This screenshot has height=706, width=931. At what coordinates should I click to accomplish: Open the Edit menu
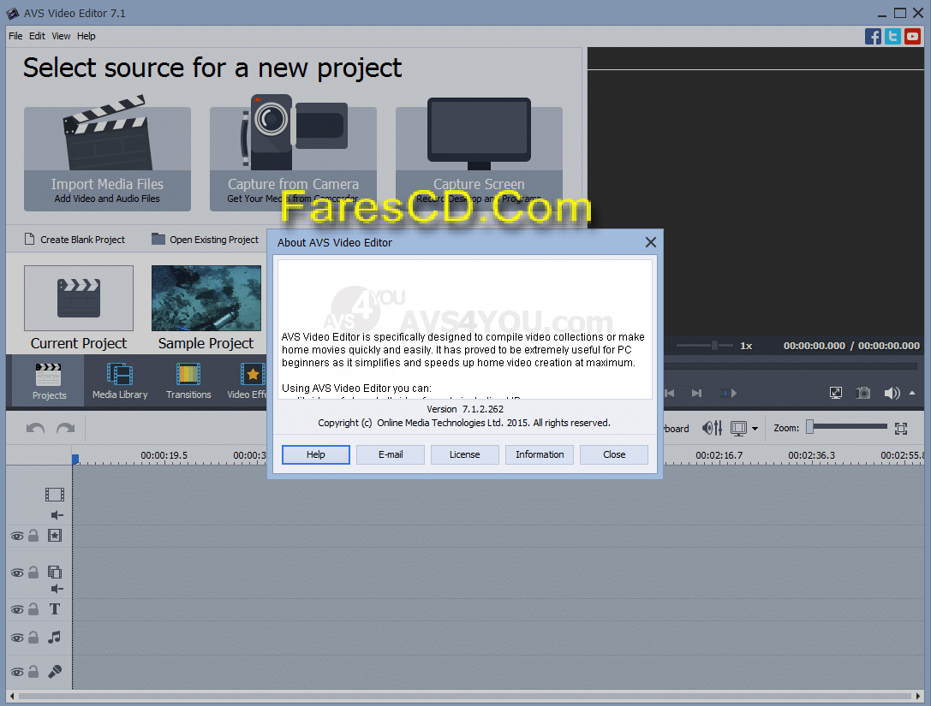[x=37, y=36]
